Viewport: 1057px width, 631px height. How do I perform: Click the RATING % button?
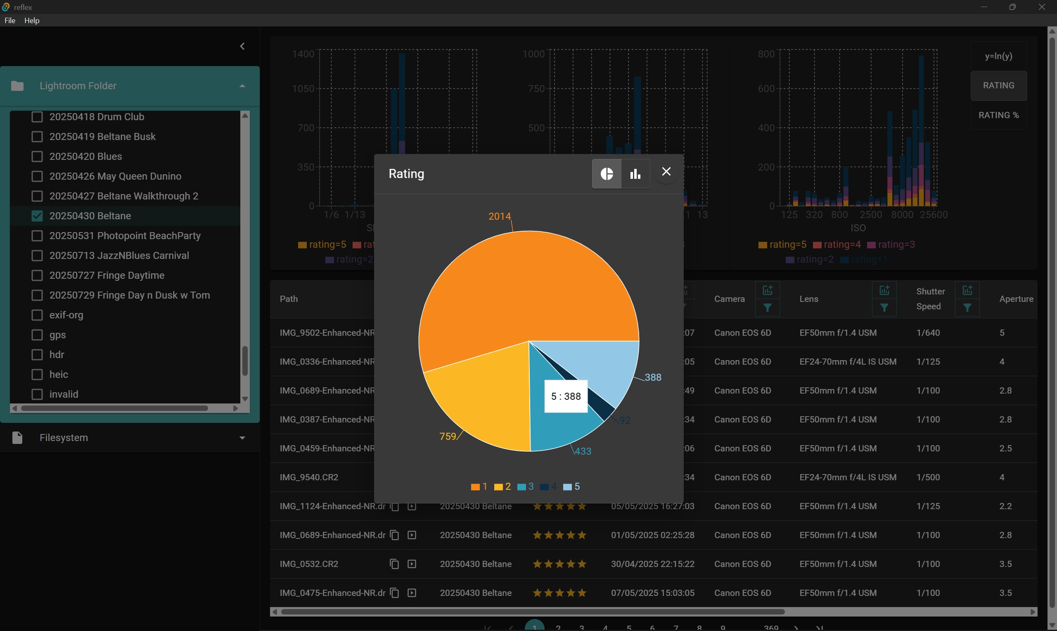[998, 115]
